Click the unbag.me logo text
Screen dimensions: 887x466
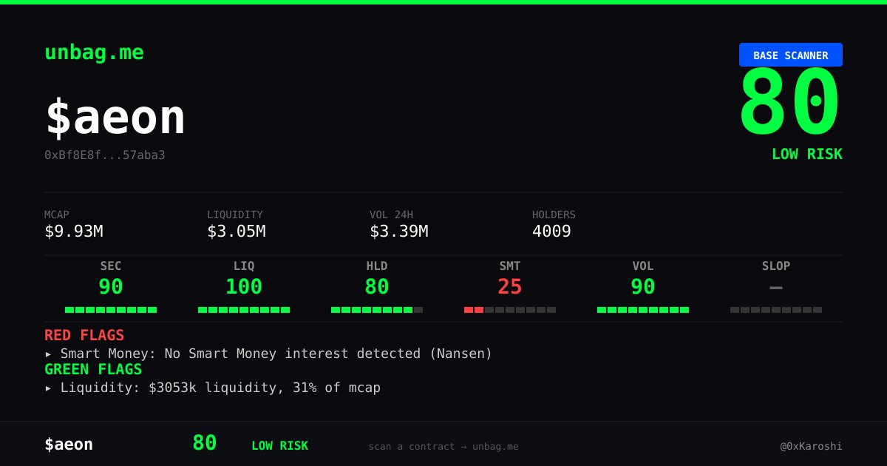coord(94,53)
